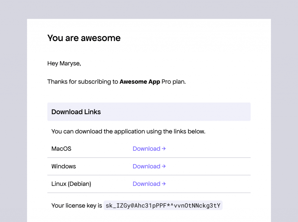Select the Windows row label

coord(63,166)
